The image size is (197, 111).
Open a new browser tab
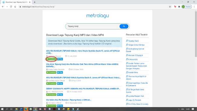pyautogui.click(x=35, y=2)
